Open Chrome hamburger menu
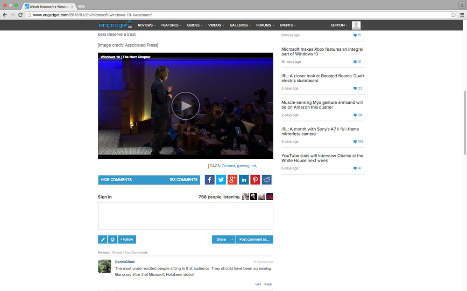 (x=462, y=15)
